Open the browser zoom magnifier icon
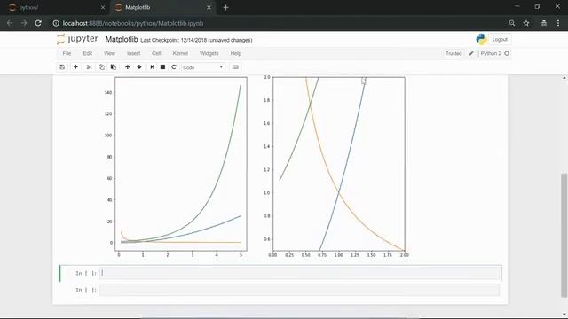This screenshot has width=568, height=319. pos(512,23)
